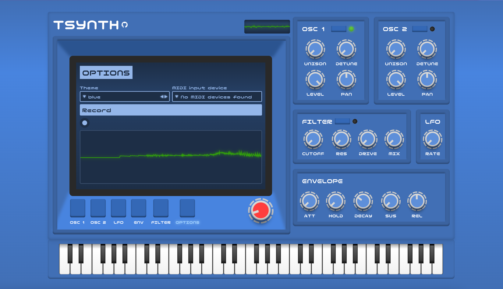Click the Envelope REL knob
Screen dimensions: 503x289
pos(417,202)
